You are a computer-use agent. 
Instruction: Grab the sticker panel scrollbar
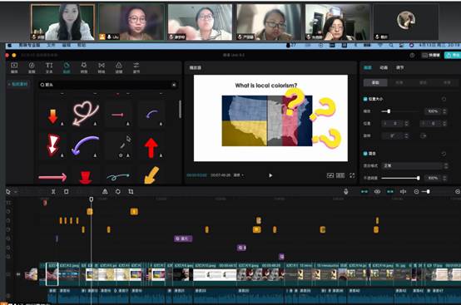point(180,109)
